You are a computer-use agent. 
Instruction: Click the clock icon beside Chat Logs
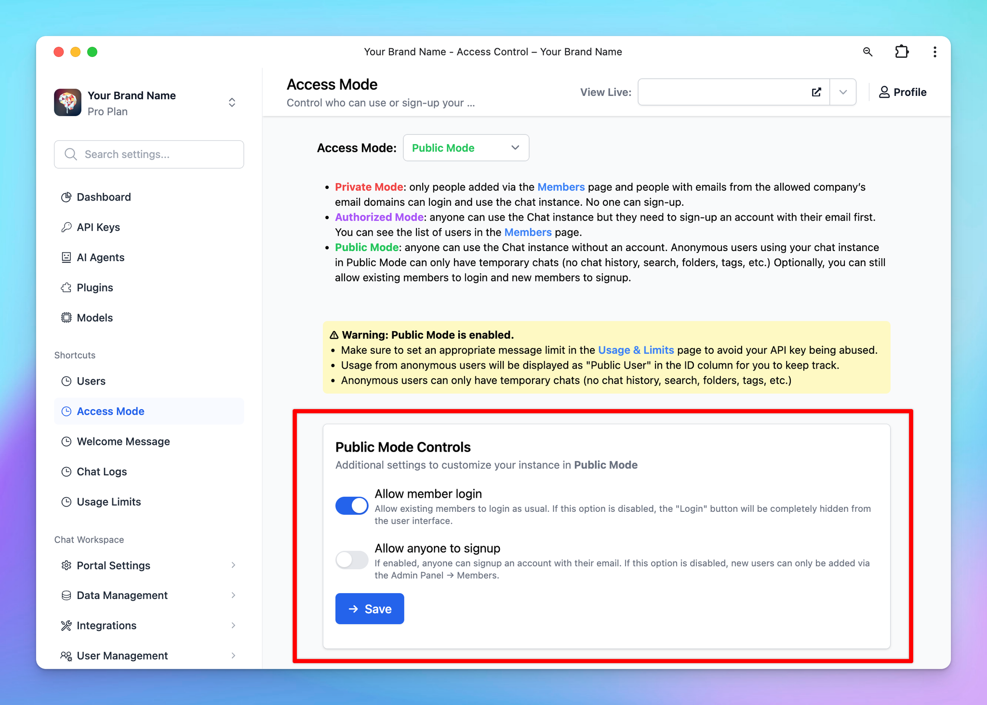(x=67, y=472)
